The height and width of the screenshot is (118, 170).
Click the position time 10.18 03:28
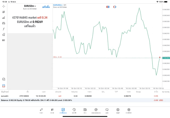point(41,96)
